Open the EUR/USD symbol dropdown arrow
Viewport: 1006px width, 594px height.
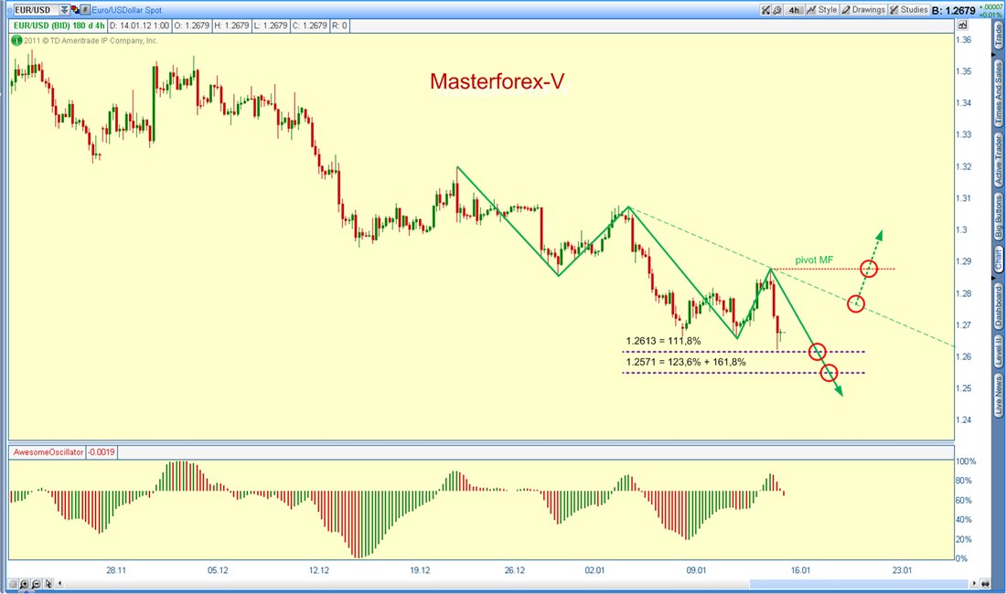(64, 10)
